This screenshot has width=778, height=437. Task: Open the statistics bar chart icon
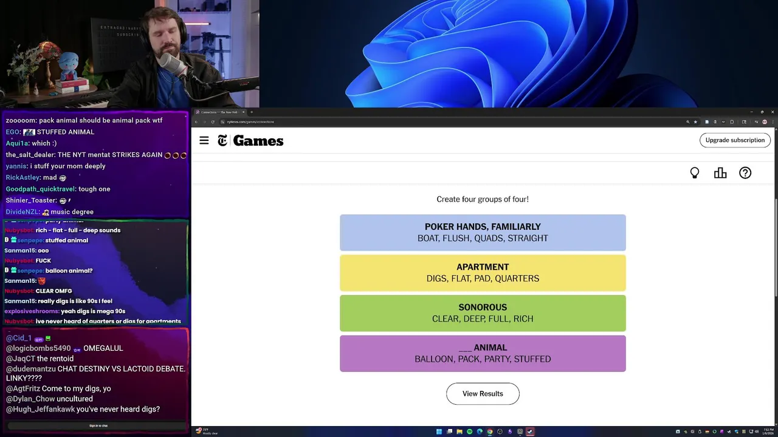click(720, 173)
